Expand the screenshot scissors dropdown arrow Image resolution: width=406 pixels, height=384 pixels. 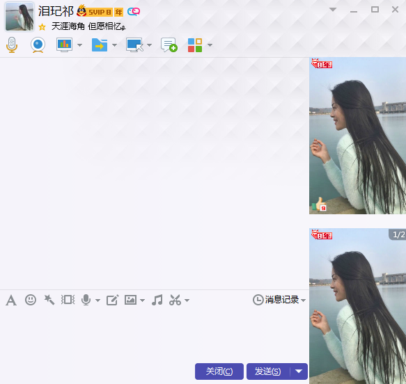(187, 301)
